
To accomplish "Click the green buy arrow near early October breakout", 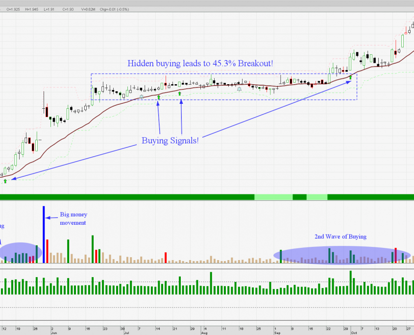I will [x=350, y=77].
